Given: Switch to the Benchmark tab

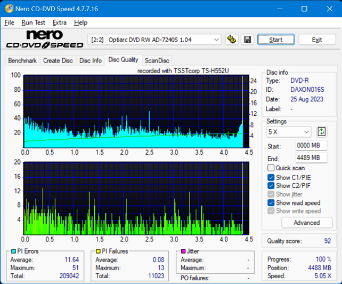Looking at the screenshot, I should click(22, 60).
